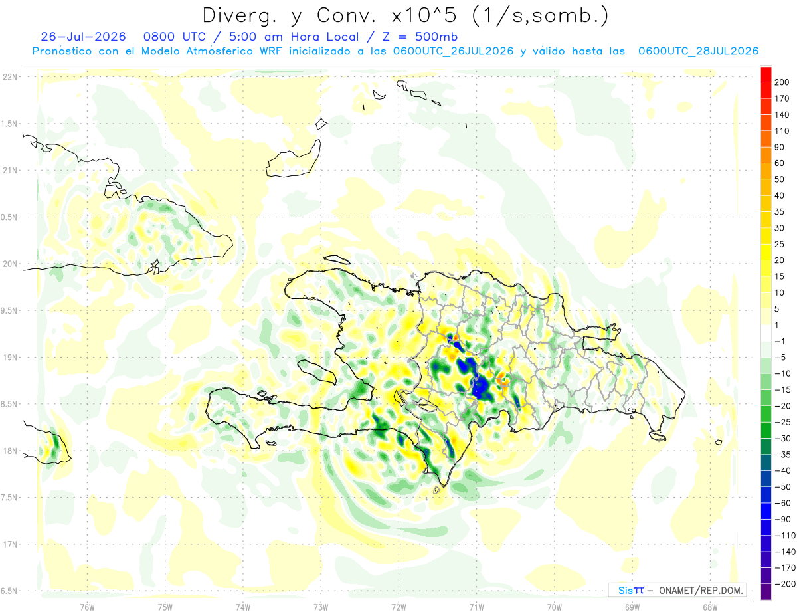797x616 pixels.
Task: Click the '-200' colorbar value at bottom
Action: (784, 583)
